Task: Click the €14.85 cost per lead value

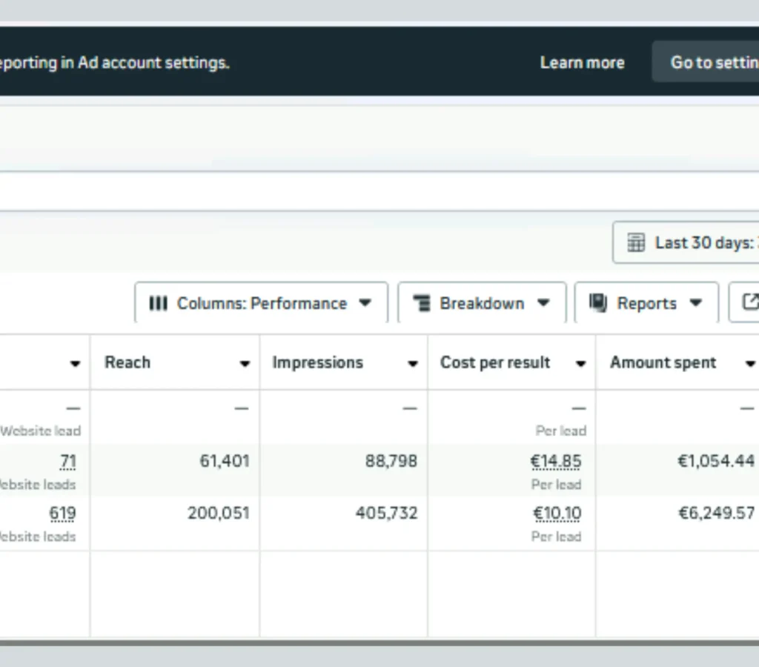Action: coord(556,462)
